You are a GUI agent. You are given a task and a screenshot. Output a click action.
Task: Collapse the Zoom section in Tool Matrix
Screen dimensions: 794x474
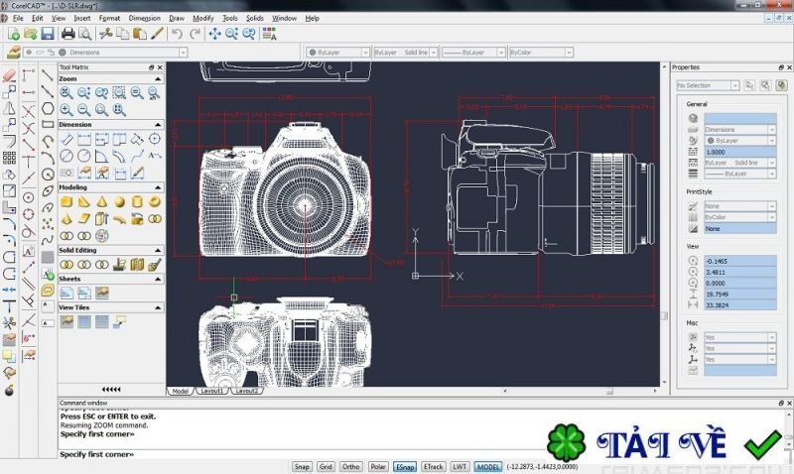[x=159, y=78]
